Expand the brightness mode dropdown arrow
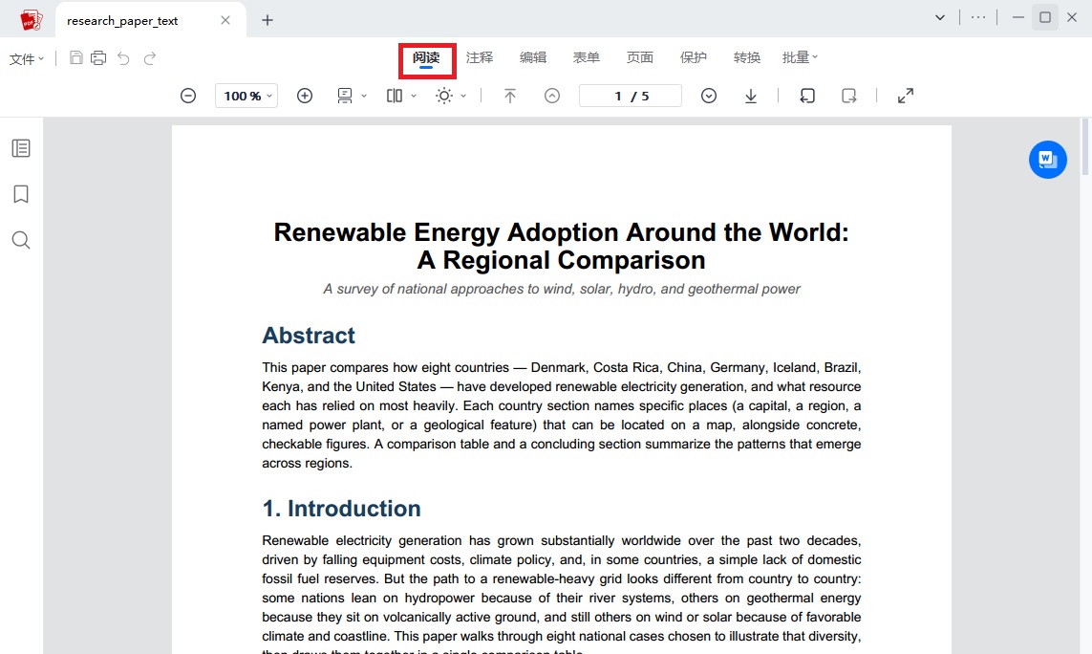 (x=463, y=96)
